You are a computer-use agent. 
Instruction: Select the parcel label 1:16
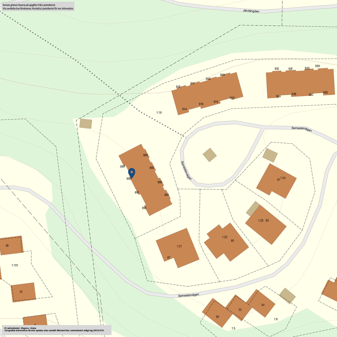[159, 113]
